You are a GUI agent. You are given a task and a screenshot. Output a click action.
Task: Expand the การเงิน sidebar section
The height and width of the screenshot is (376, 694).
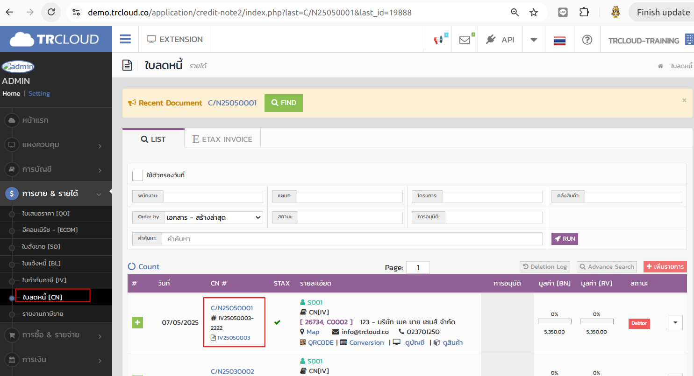coord(56,360)
